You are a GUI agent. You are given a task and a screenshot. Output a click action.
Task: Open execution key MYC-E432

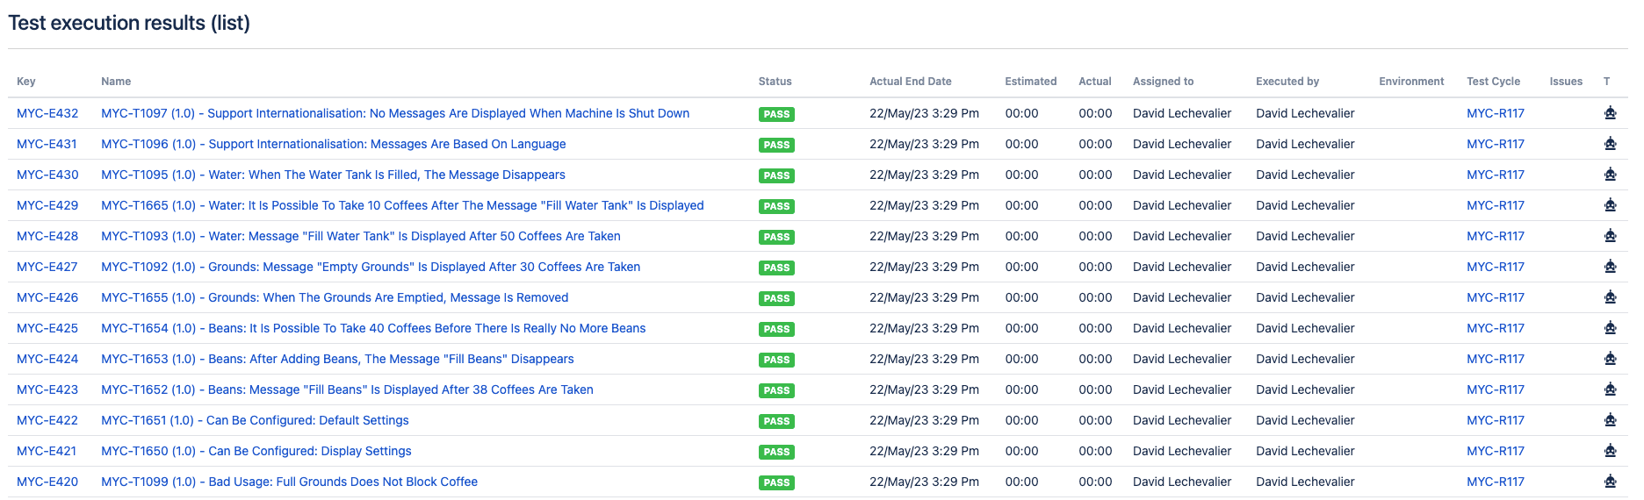(x=47, y=113)
